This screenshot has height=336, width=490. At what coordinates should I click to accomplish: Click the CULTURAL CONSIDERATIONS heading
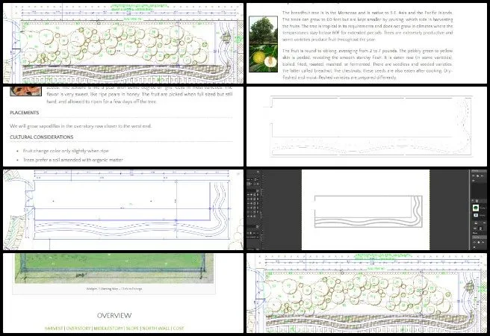coord(42,137)
